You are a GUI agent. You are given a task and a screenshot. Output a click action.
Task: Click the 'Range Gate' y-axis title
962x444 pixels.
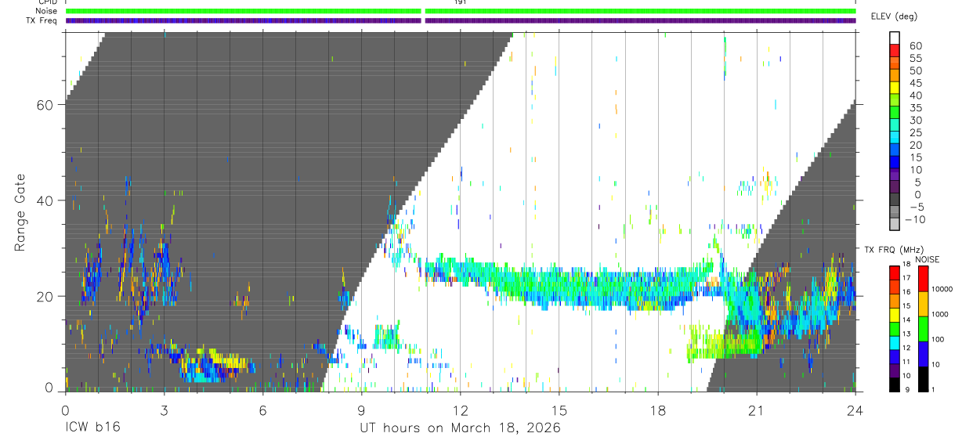pyautogui.click(x=21, y=212)
